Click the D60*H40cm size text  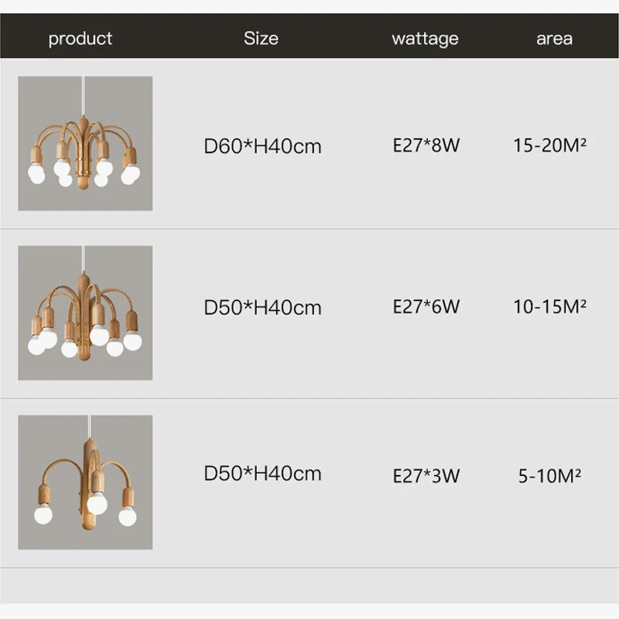point(262,145)
